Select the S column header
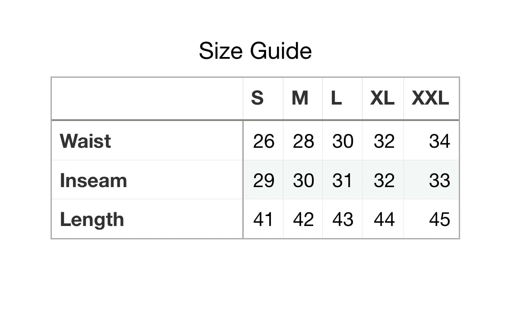The image size is (521, 315). (257, 99)
